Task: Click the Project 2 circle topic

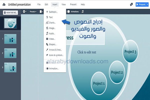Action: (117, 72)
